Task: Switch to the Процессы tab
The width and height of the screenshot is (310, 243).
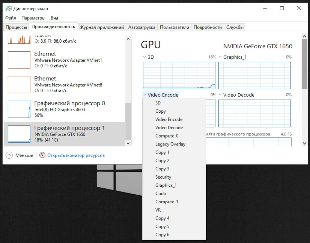Action: [x=16, y=27]
